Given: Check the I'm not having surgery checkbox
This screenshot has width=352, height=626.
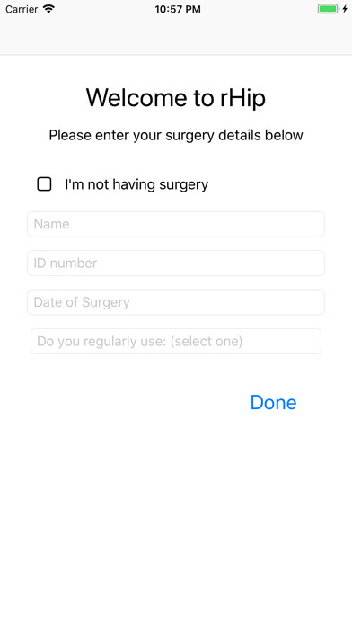Looking at the screenshot, I should (44, 184).
